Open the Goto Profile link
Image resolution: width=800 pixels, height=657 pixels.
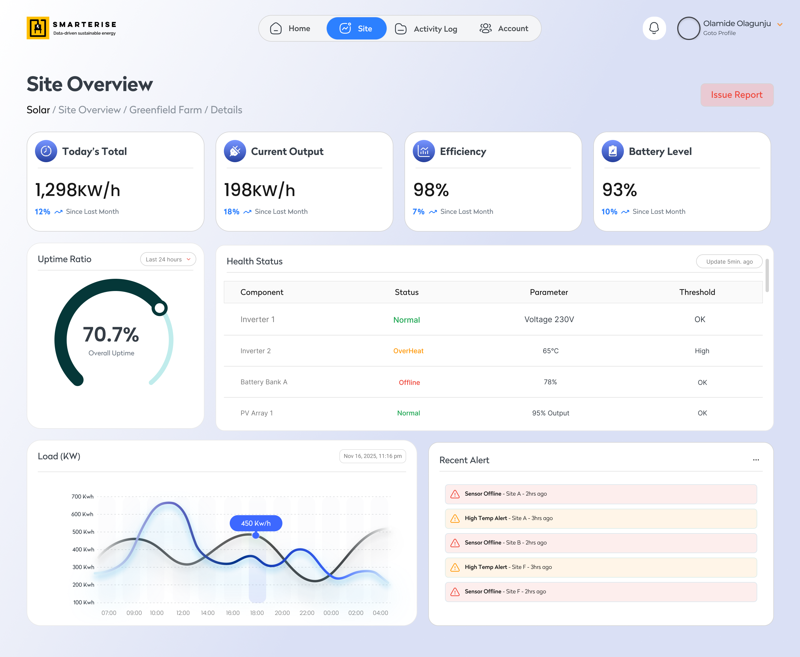coord(719,33)
